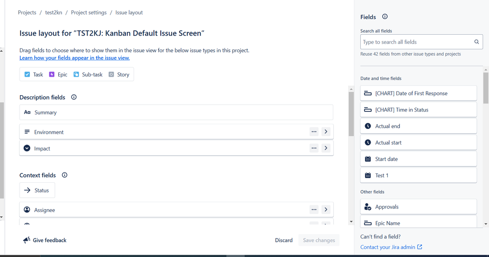Click the Story issue type icon
Image resolution: width=489 pixels, height=257 pixels.
click(111, 74)
